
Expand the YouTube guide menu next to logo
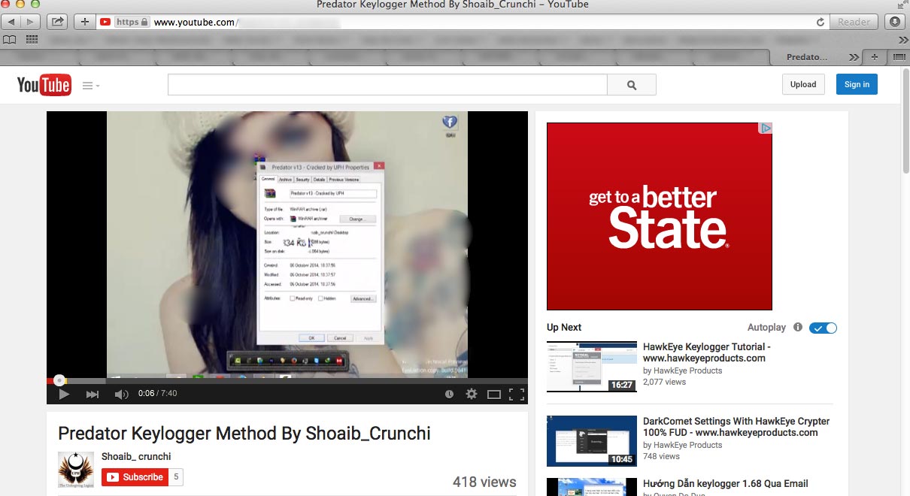pos(91,86)
